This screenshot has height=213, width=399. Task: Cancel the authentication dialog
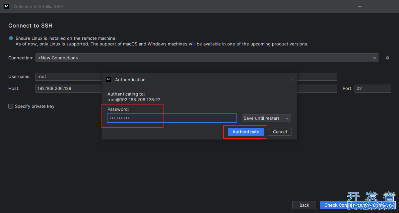pyautogui.click(x=280, y=132)
